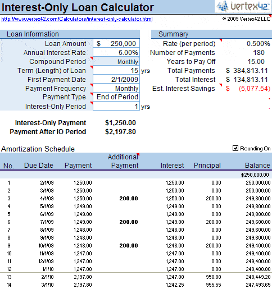Toggle the Rounding On checkbox
Image resolution: width=272 pixels, height=289 pixels.
pos(235,148)
